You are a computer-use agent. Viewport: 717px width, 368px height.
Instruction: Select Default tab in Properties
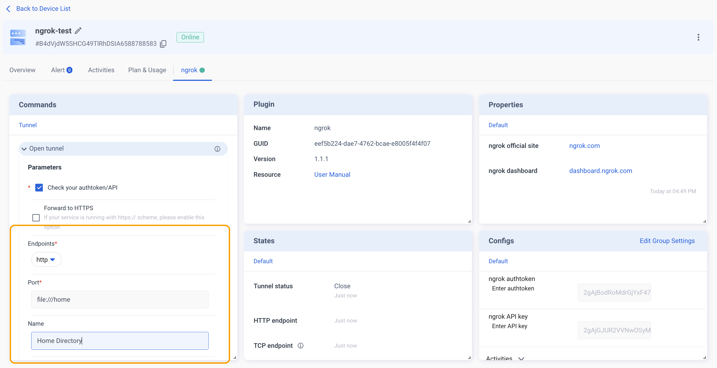[498, 125]
